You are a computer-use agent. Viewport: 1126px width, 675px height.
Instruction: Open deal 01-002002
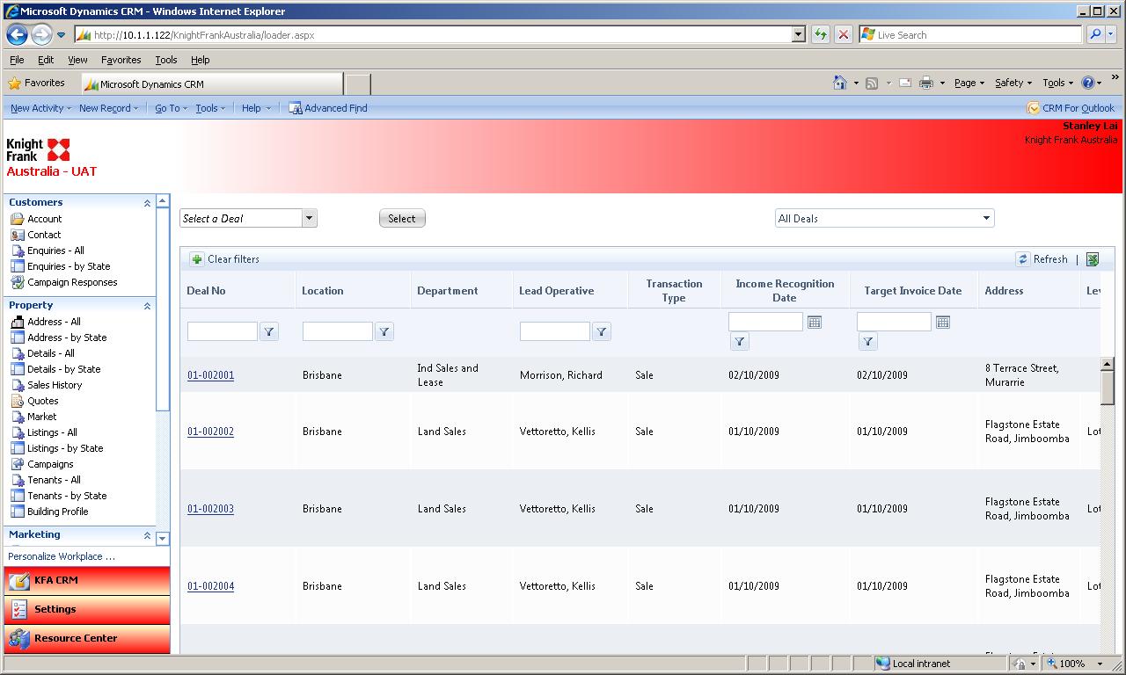pos(210,432)
